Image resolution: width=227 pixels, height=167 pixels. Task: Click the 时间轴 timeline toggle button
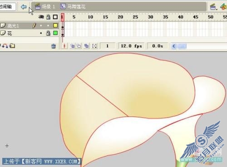[8, 6]
